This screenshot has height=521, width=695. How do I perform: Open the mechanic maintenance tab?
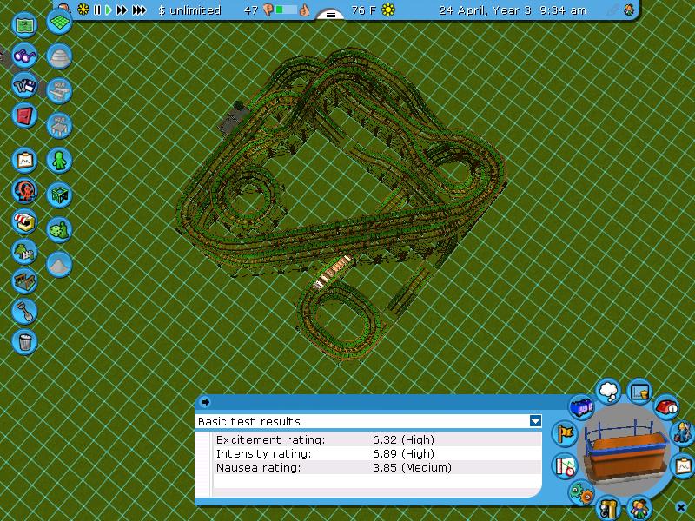[683, 432]
